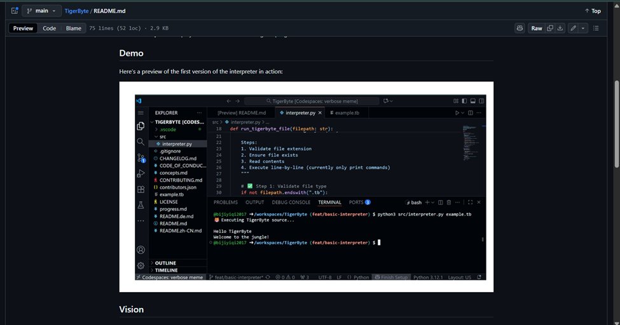
Task: Expand the .vscode folder in demo Explorer
Action: [x=177, y=129]
